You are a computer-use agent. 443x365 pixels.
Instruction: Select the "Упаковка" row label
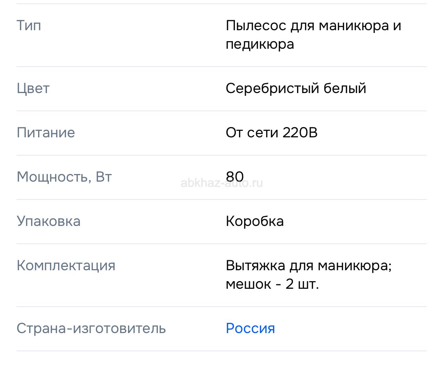coord(48,221)
